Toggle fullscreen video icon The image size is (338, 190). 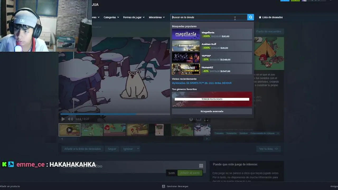206,119
